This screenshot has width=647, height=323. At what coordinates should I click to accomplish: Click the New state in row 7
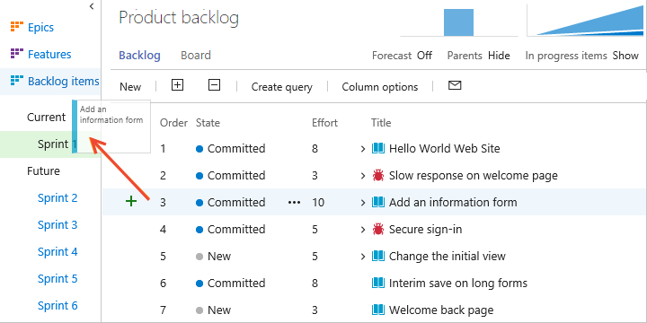219,310
